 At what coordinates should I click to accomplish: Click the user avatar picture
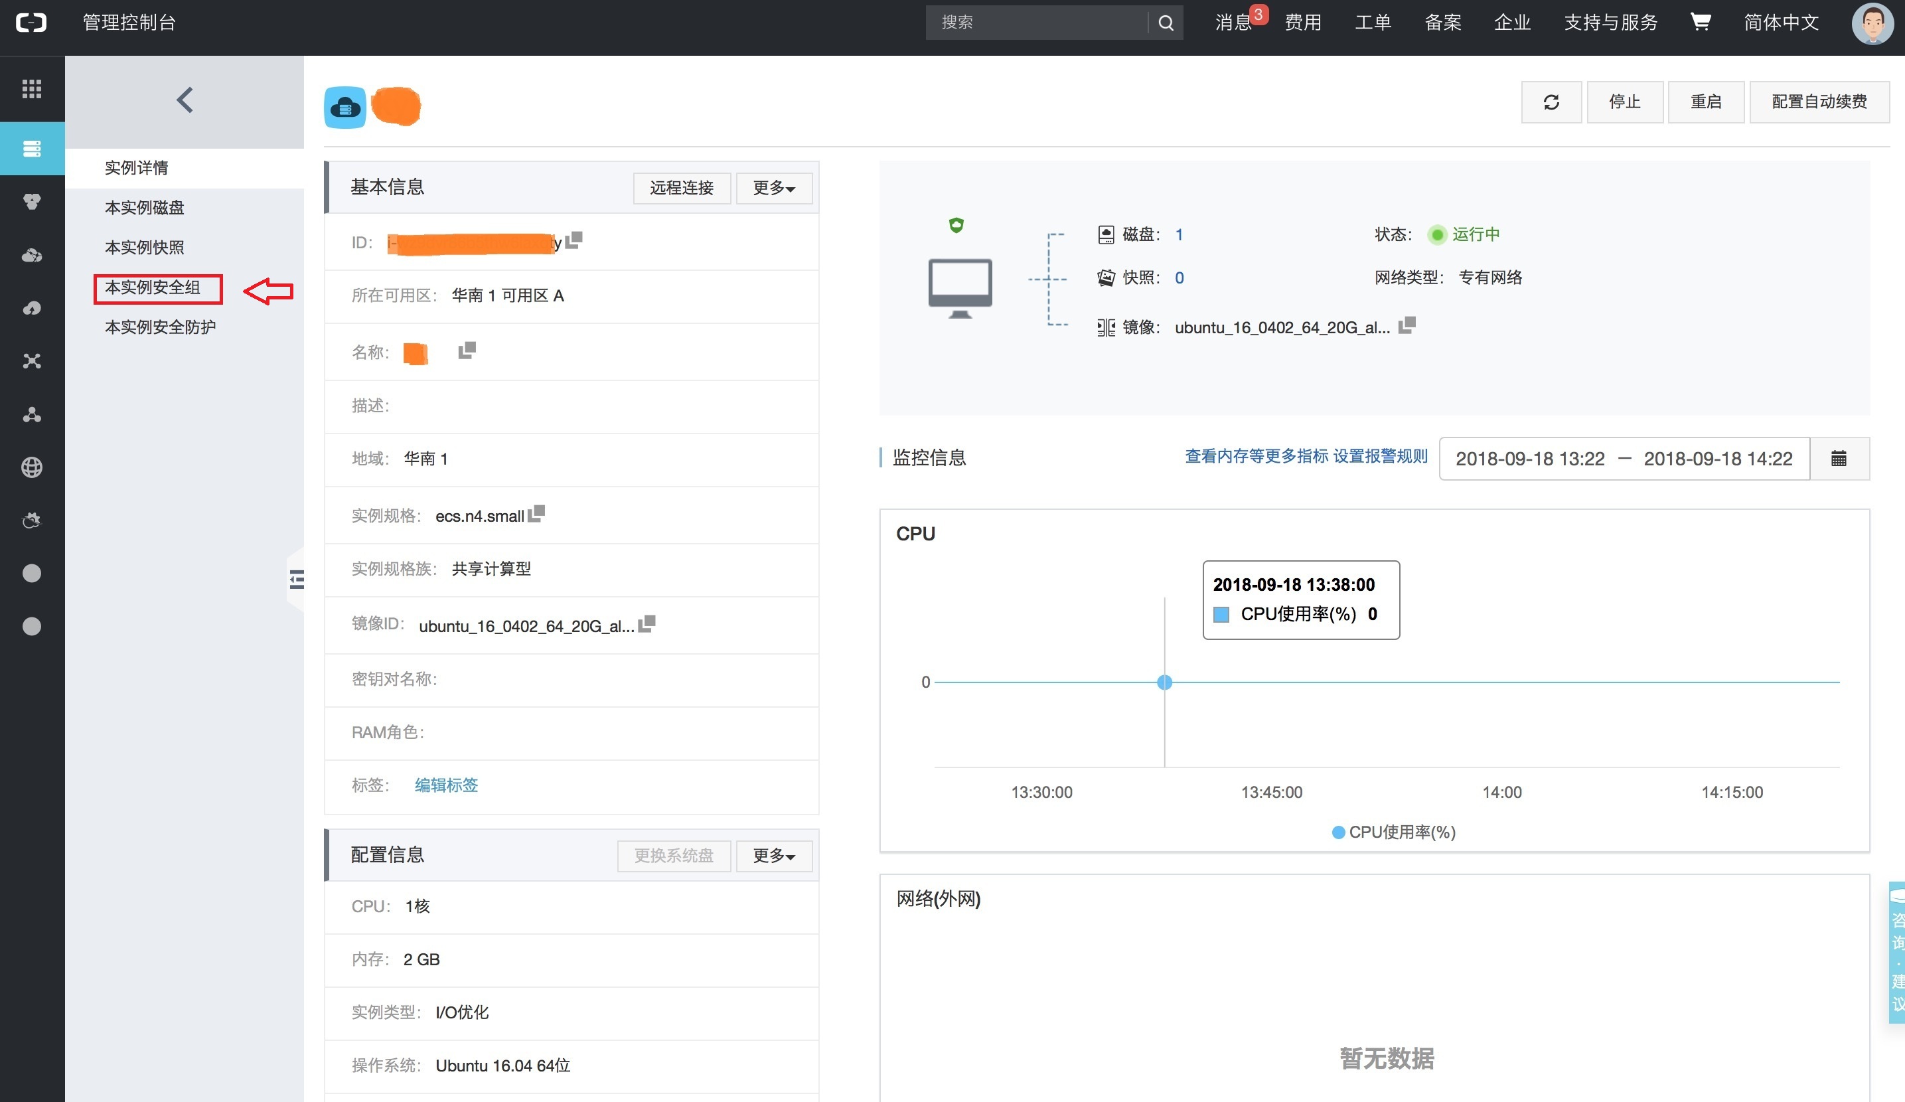click(1872, 23)
